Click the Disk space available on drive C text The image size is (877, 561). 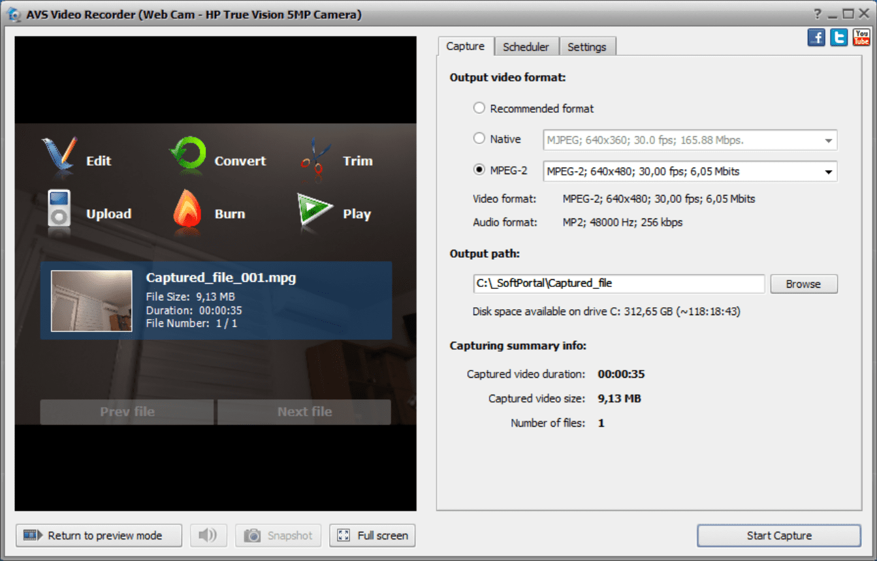click(x=606, y=312)
